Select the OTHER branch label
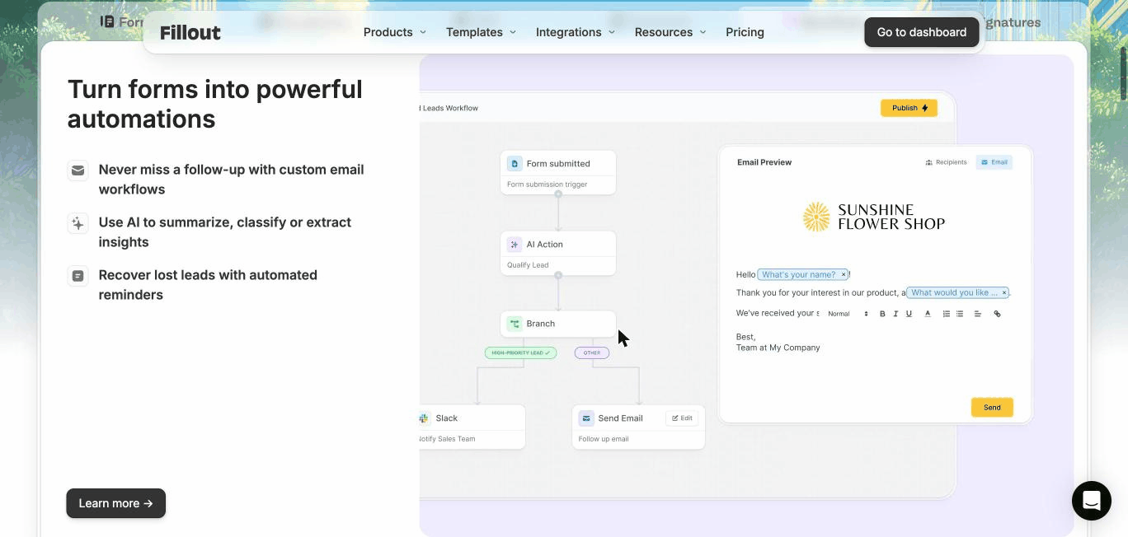 pos(592,353)
